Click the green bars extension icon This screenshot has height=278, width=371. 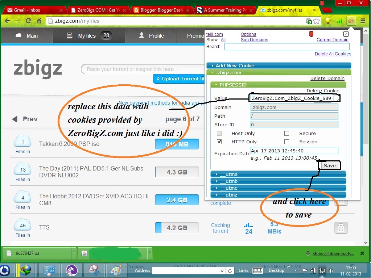[339, 21]
